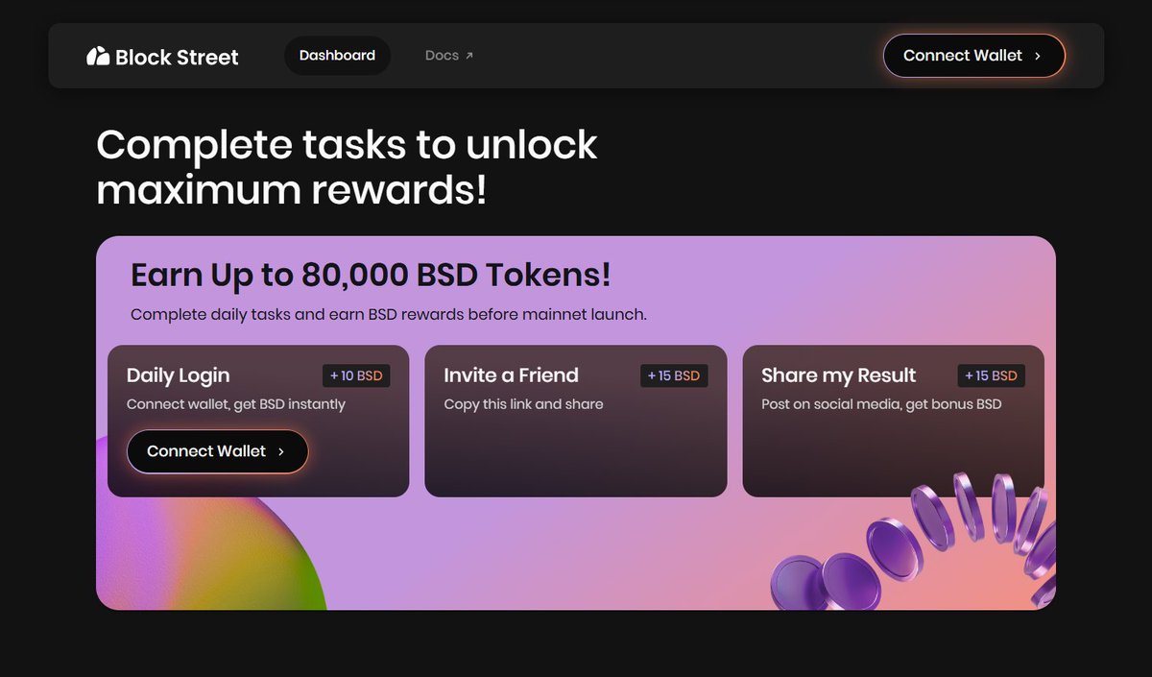Click the +15 BSD badge on Invite a Friend
1152x677 pixels.
[x=674, y=375]
